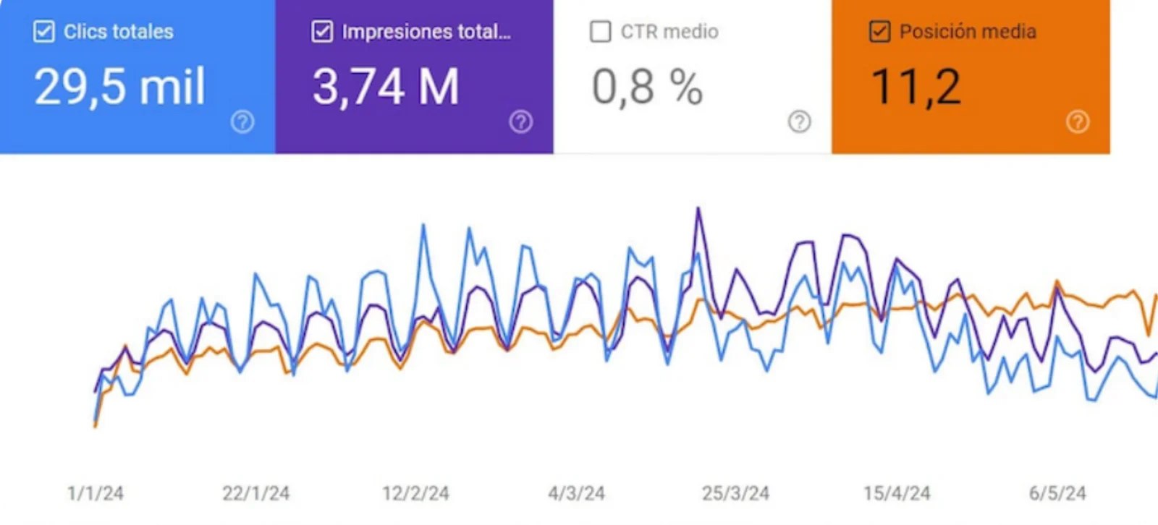Select the 11,2 average position value

[x=916, y=87]
